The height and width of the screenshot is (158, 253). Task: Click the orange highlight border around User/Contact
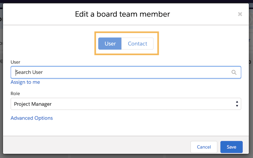[127, 32]
